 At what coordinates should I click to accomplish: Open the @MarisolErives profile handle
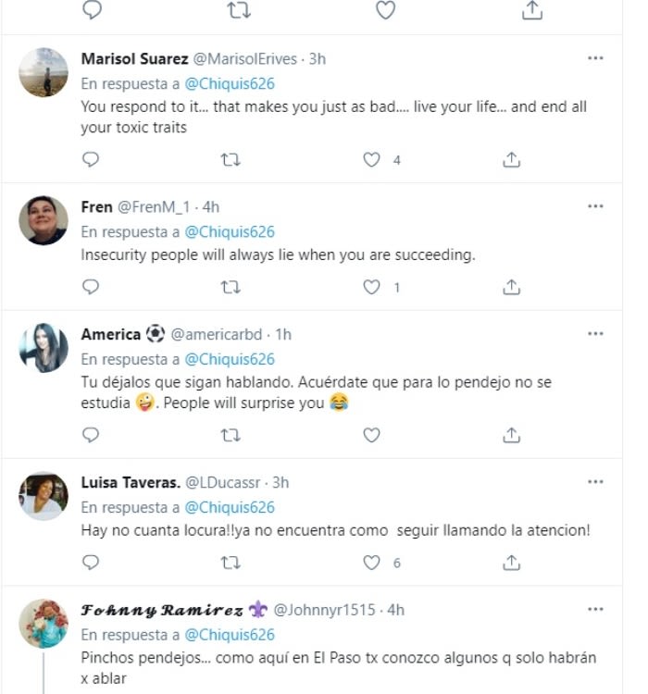coord(244,58)
